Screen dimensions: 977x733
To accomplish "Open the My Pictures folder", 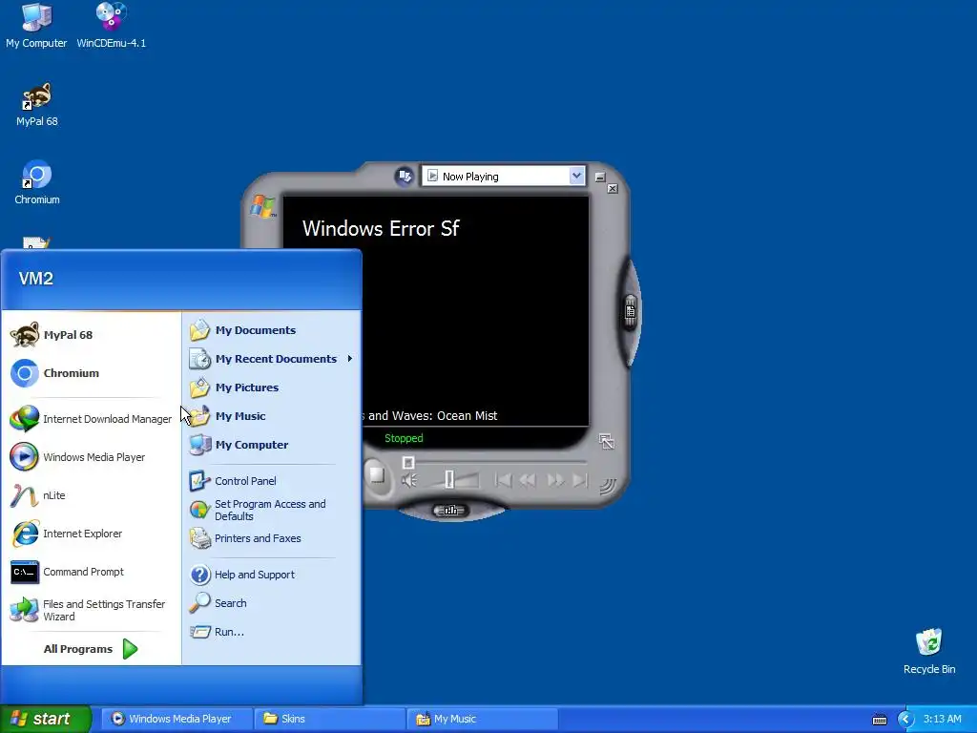I will [x=271, y=387].
